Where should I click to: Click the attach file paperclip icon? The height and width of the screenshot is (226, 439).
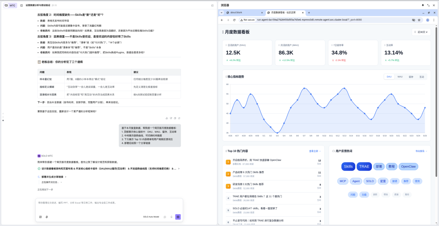click(46, 217)
